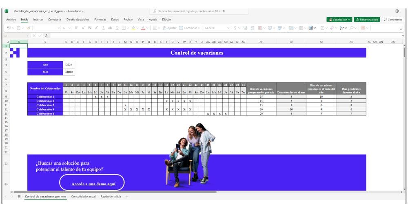Switch to the Consolidado anual sheet

pos(83,197)
